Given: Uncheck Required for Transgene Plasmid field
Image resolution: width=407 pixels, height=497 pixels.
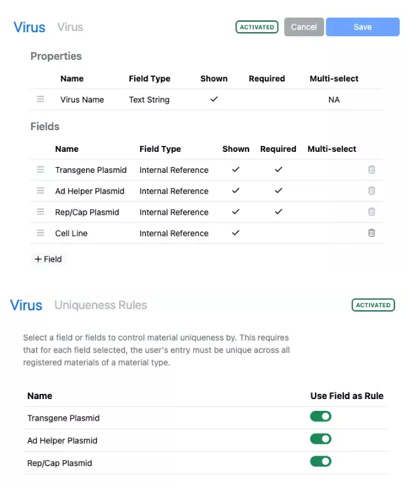Looking at the screenshot, I should (278, 170).
